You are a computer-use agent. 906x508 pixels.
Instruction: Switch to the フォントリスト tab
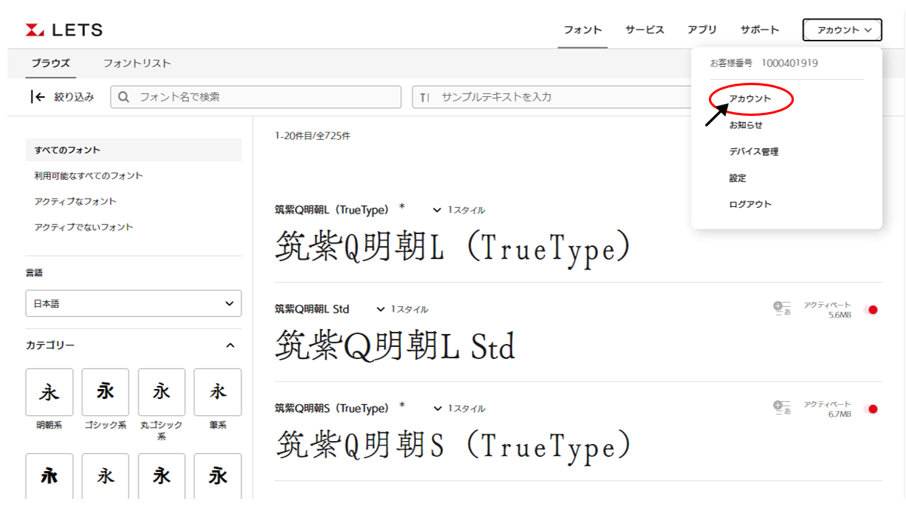pyautogui.click(x=137, y=63)
